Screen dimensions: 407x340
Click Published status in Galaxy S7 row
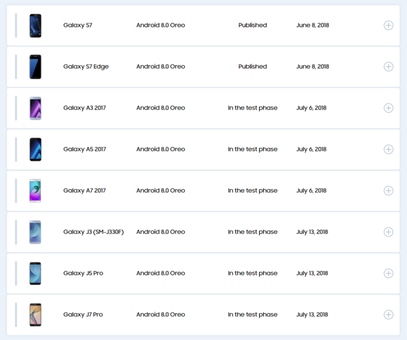(x=253, y=25)
